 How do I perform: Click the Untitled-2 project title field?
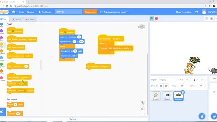pos(68,12)
